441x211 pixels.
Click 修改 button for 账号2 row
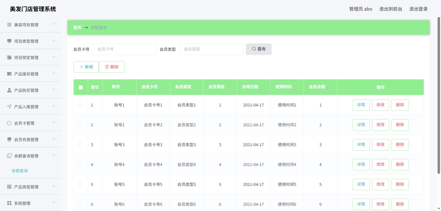[x=380, y=125]
